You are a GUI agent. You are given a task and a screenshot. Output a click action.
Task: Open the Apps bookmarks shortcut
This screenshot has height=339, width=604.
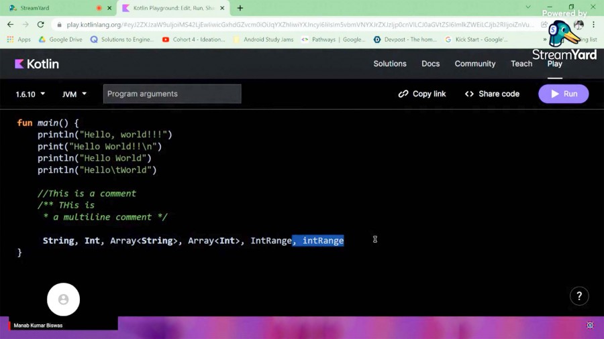point(19,40)
